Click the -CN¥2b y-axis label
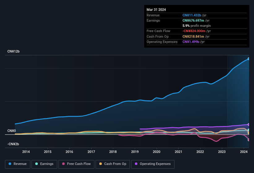The width and height of the screenshot is (254, 173). click(13, 144)
